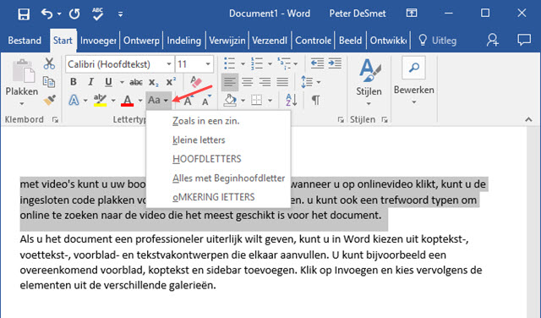Align text left
Viewport: 541px width, 318px height.
point(229,82)
